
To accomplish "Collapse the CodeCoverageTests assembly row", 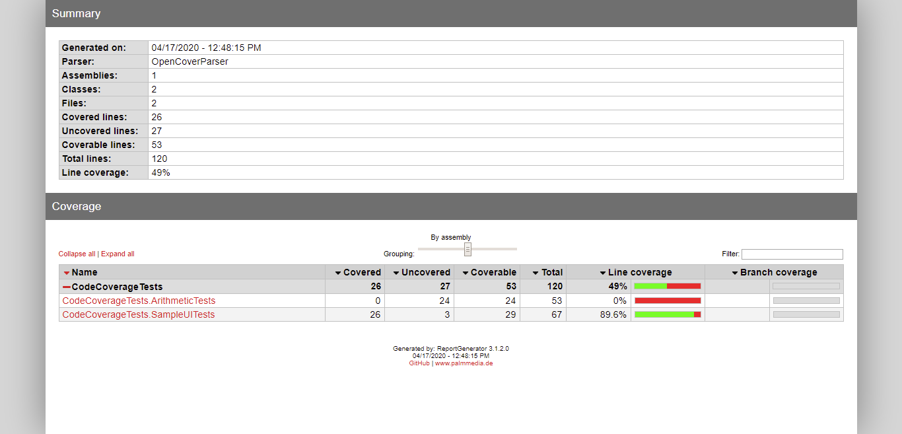I will pyautogui.click(x=67, y=287).
